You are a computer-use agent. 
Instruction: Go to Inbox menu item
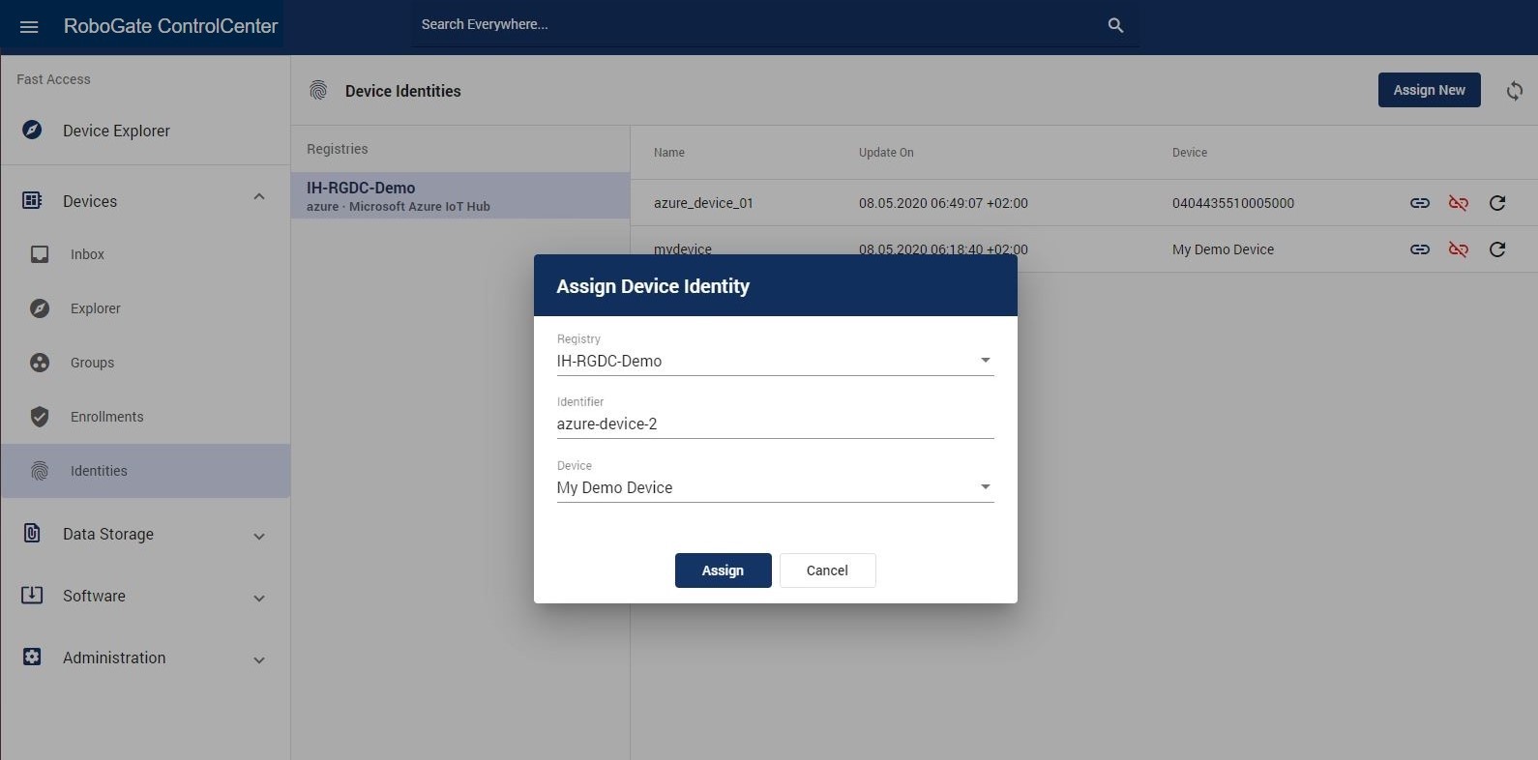[145, 254]
